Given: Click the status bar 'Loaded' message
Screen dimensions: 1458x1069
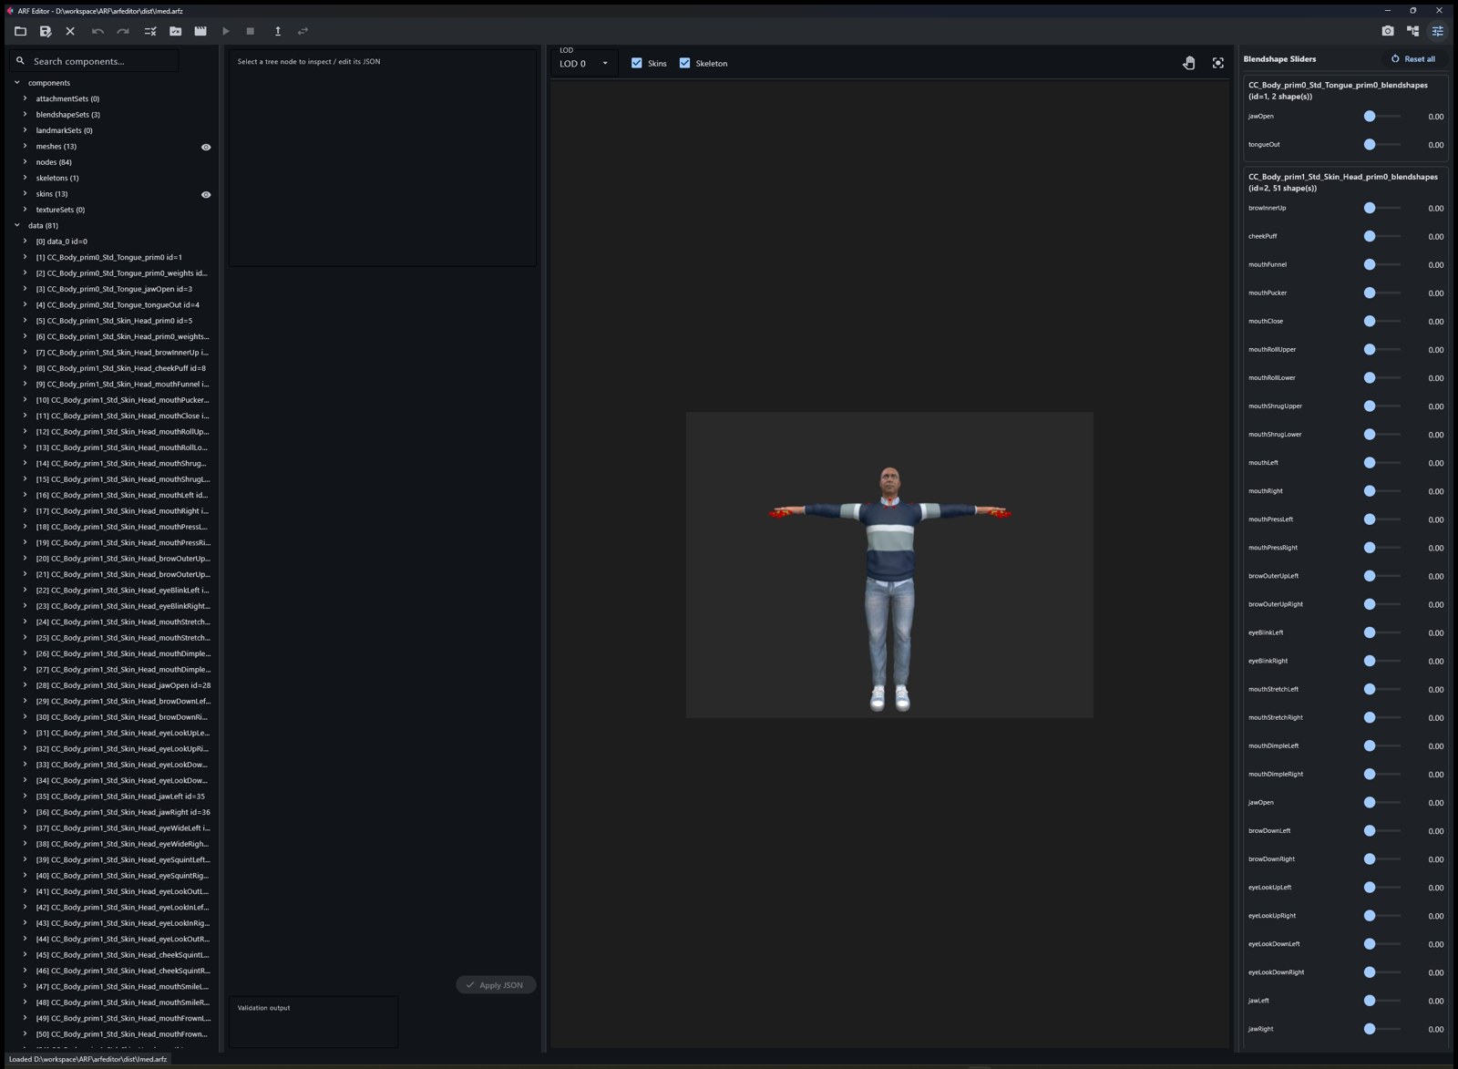Looking at the screenshot, I should pyautogui.click(x=87, y=1059).
